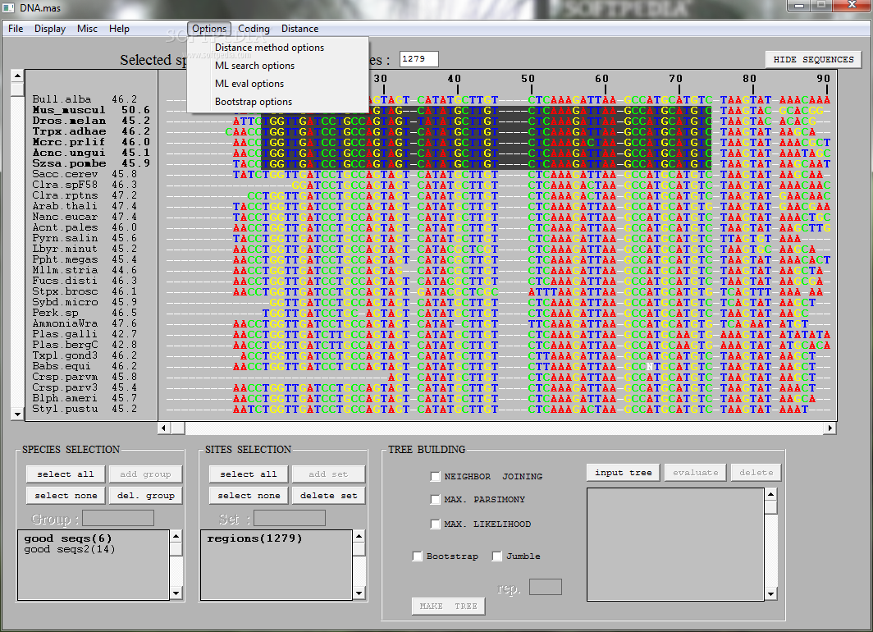873x632 pixels.
Task: Minimize the DNA.mas window
Action: (x=799, y=6)
